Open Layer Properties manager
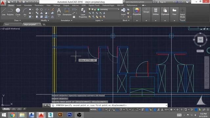Viewport: 210px width, 118px height. pos(83,13)
